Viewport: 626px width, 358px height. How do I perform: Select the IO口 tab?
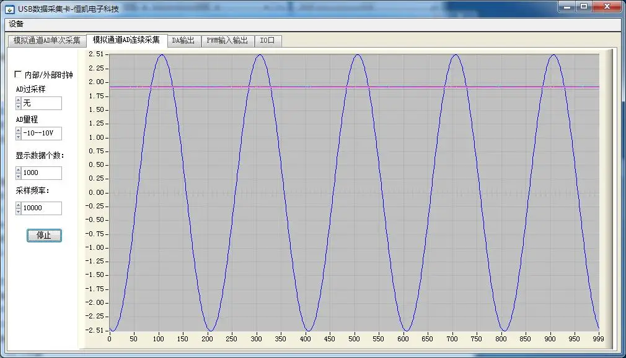point(268,41)
